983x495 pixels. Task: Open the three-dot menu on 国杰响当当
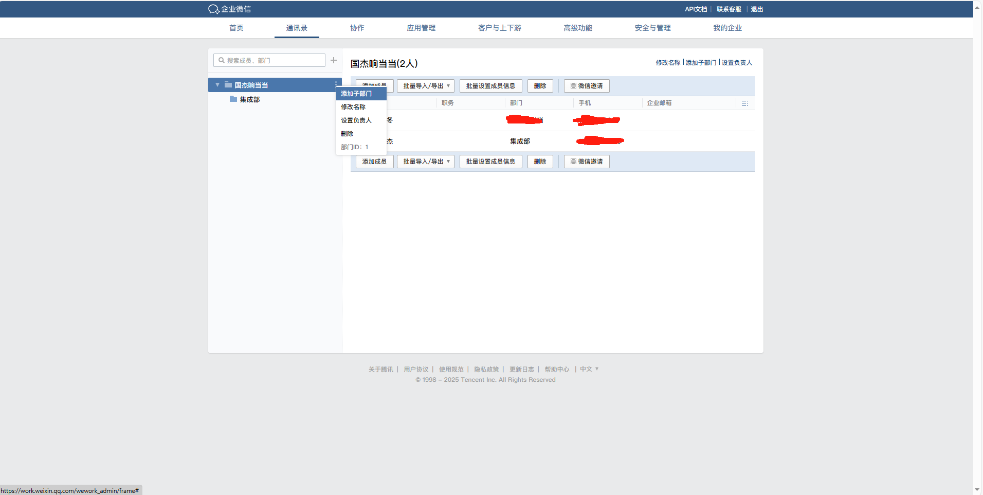[x=336, y=84]
